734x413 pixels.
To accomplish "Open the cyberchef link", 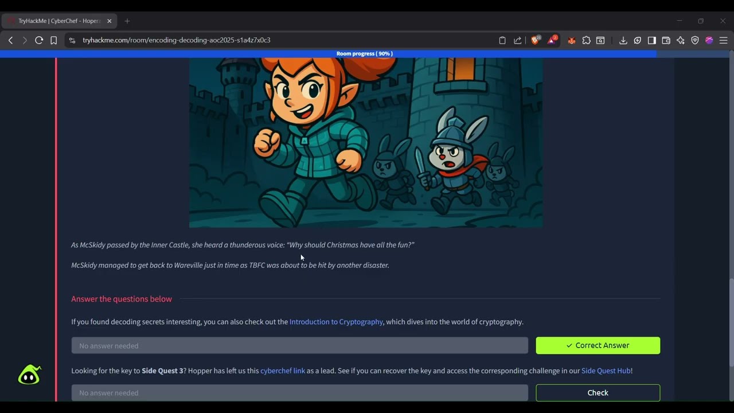I will point(283,371).
